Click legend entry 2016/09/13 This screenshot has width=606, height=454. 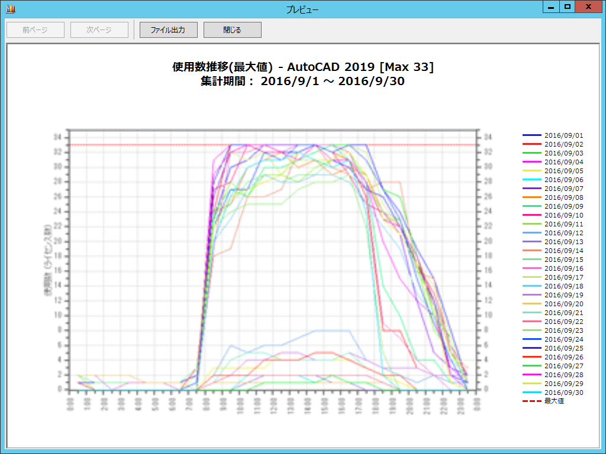pyautogui.click(x=553, y=242)
